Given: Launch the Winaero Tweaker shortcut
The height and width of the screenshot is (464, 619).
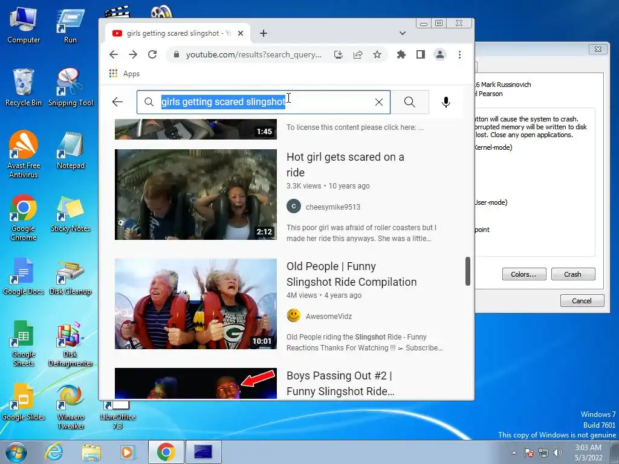Looking at the screenshot, I should click(70, 407).
